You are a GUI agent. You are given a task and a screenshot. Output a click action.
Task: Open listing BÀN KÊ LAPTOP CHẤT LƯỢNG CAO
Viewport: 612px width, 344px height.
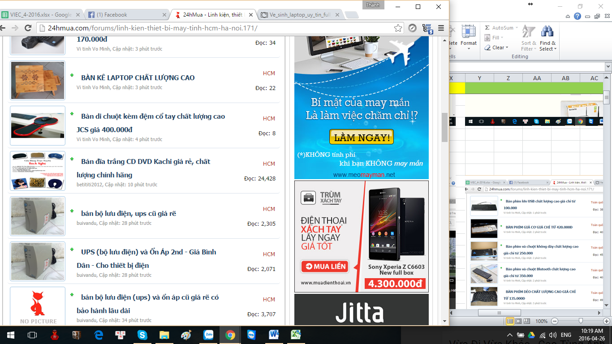pos(138,77)
